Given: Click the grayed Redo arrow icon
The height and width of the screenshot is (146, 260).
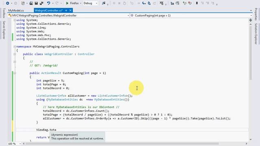Looking at the screenshot, I should click(57, 3).
